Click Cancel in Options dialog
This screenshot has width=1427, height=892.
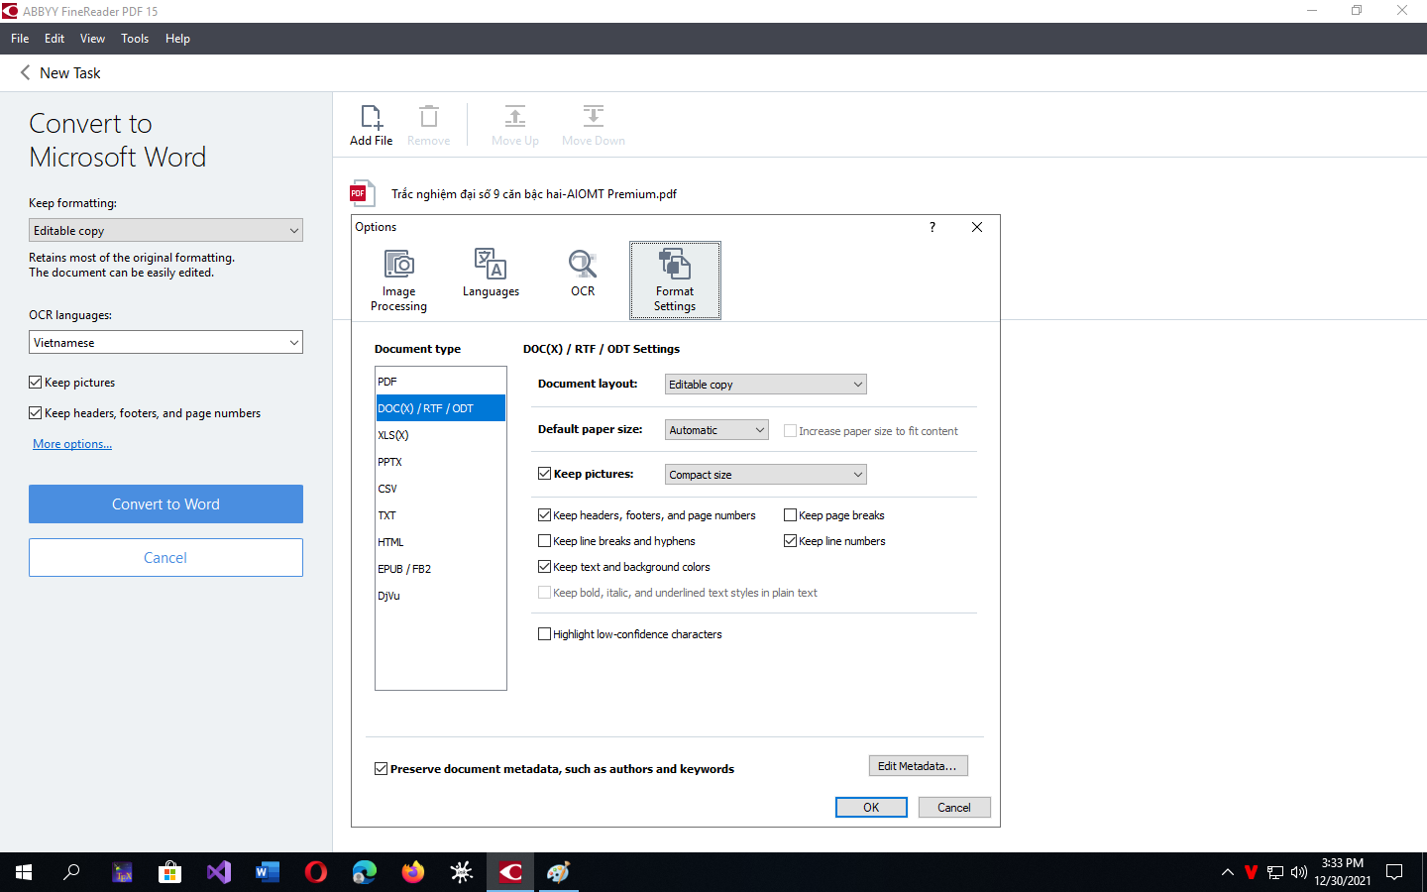click(x=953, y=808)
